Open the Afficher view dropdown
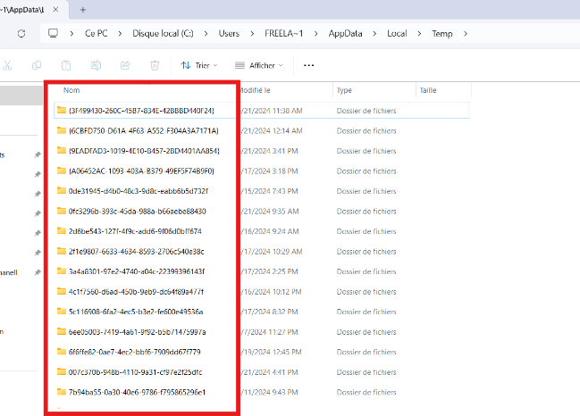This screenshot has height=416, width=580. (x=258, y=65)
